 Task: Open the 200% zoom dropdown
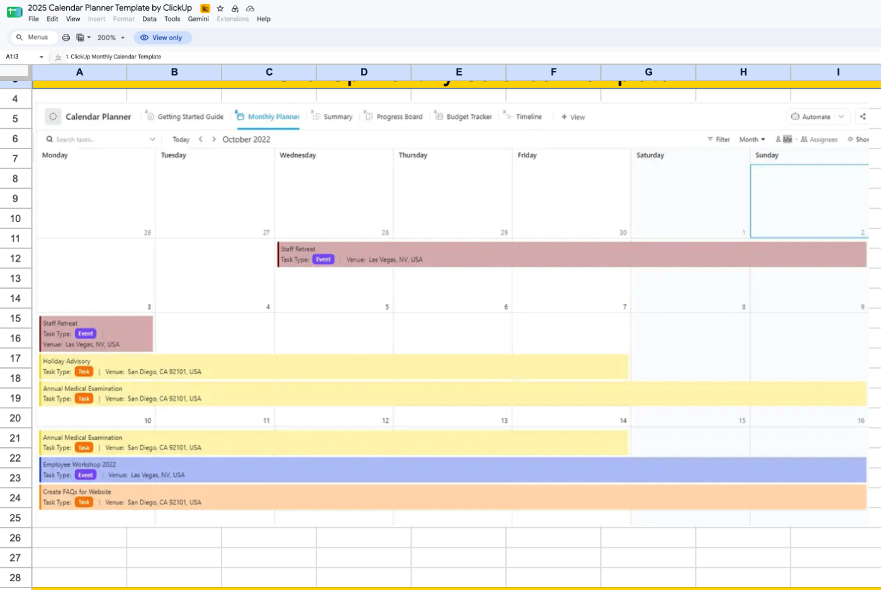pyautogui.click(x=111, y=38)
